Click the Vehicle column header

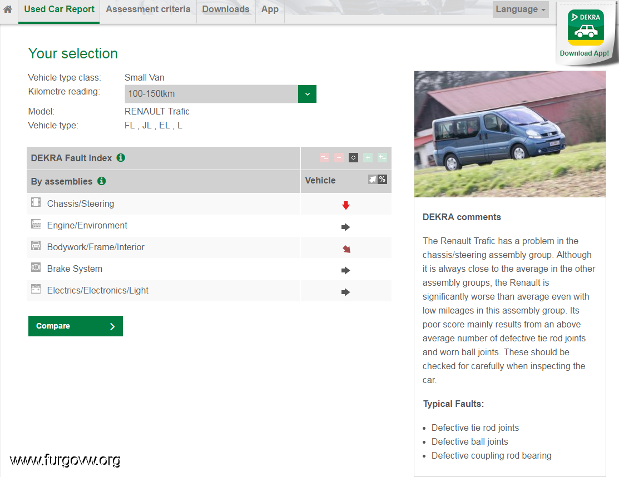pos(320,180)
